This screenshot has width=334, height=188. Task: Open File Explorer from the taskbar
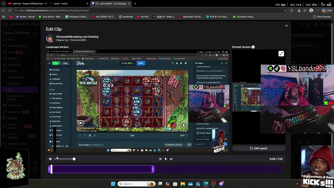point(183,184)
